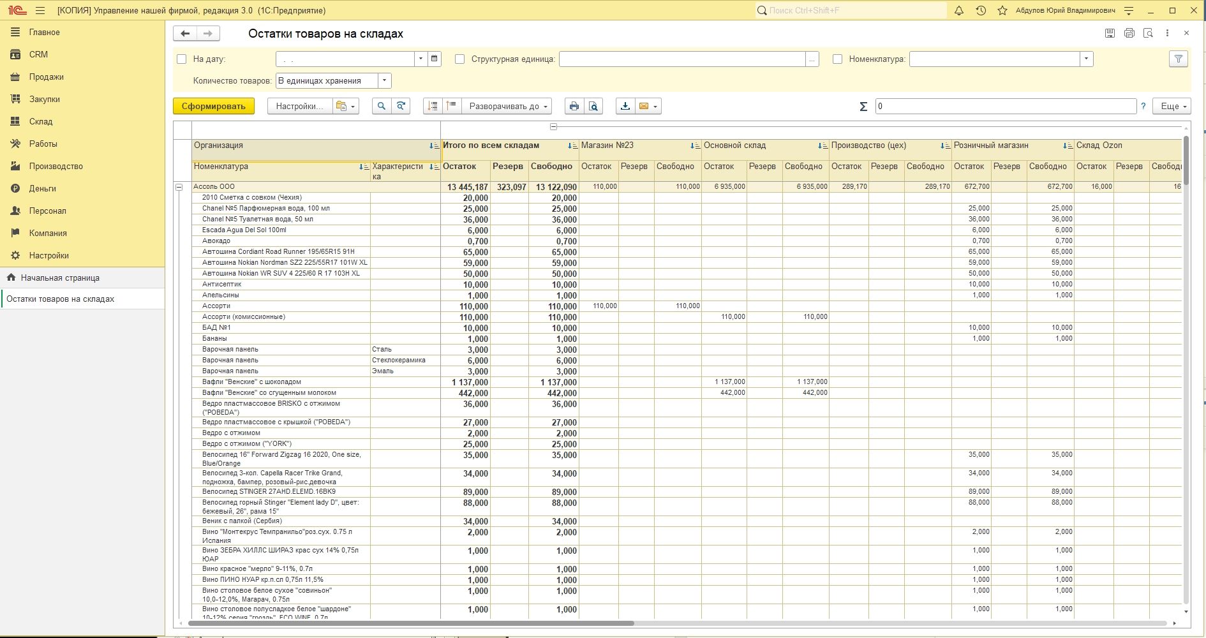Click the sum value field
The image size is (1206, 638).
coord(1006,106)
